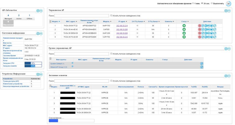Click the link/reboot icon for CAP1750 row
The image size is (235, 125).
click(215, 37)
